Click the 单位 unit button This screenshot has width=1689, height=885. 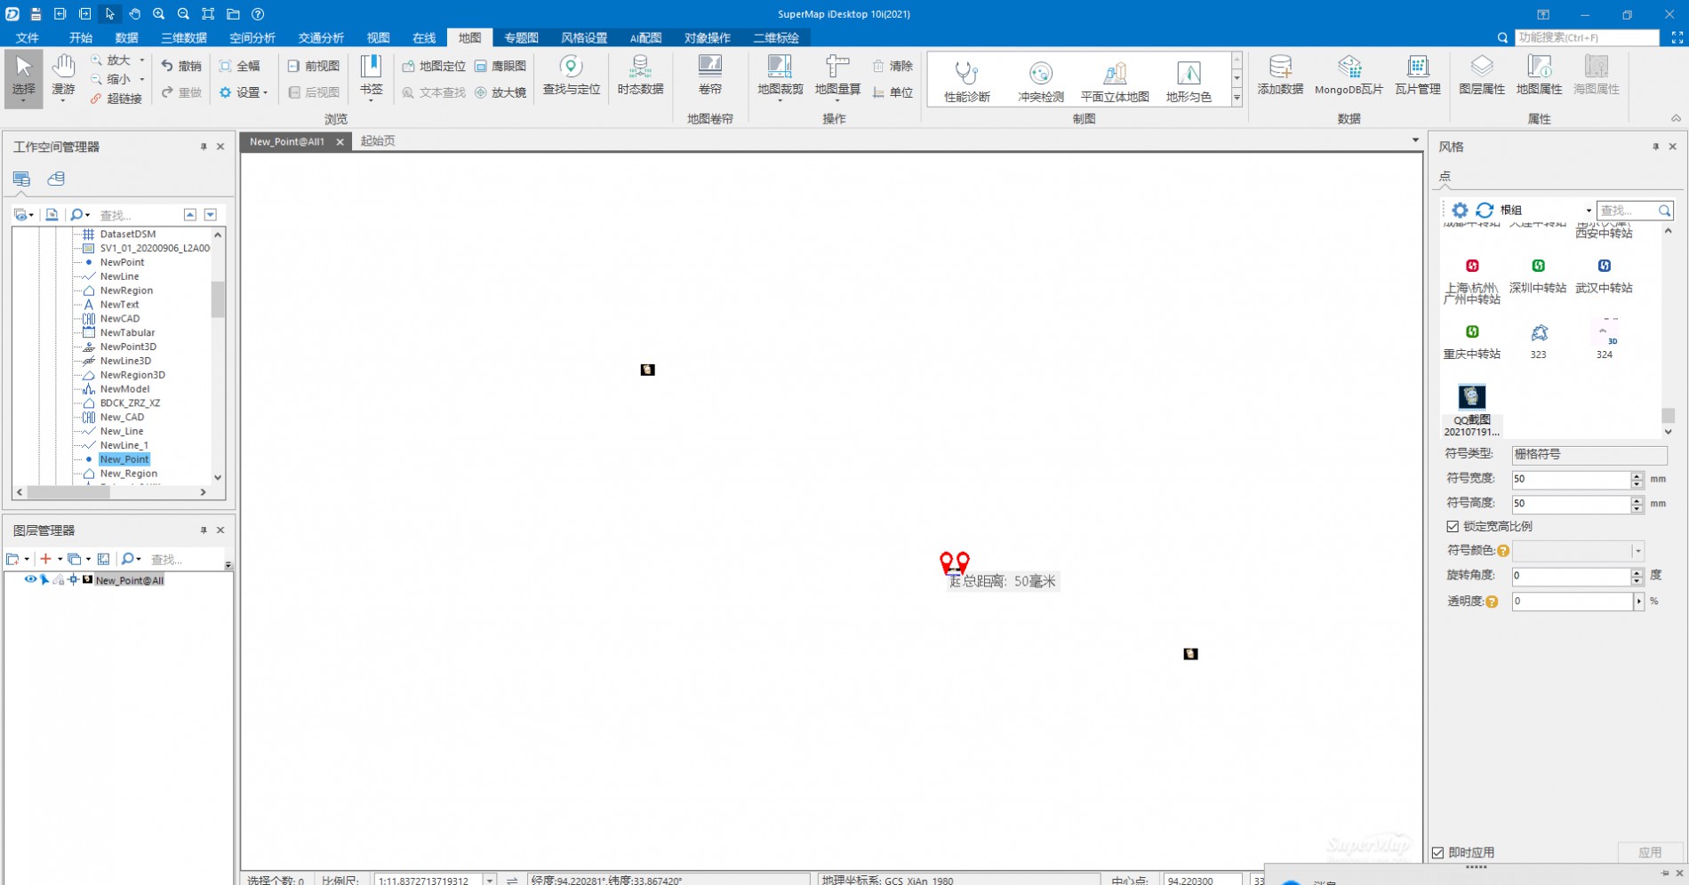pos(893,92)
